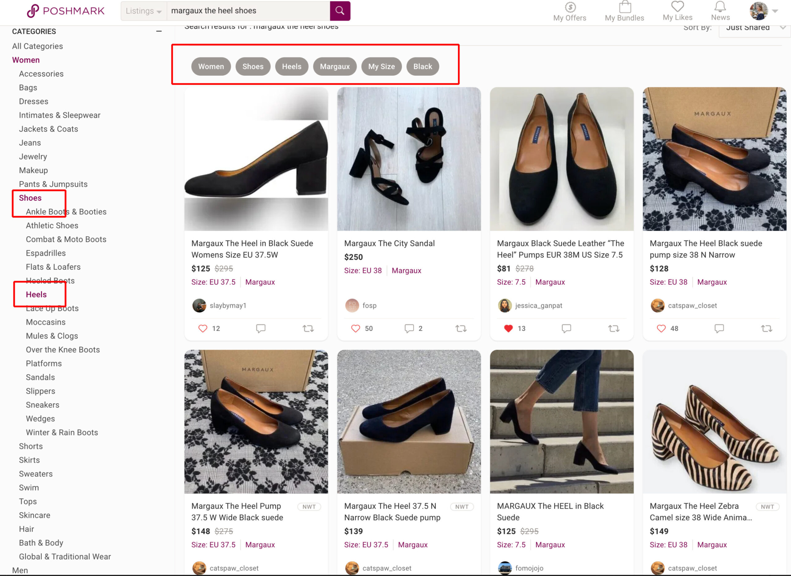The image size is (791, 576).
Task: Share the slaybymay1 listing
Action: pyautogui.click(x=308, y=328)
